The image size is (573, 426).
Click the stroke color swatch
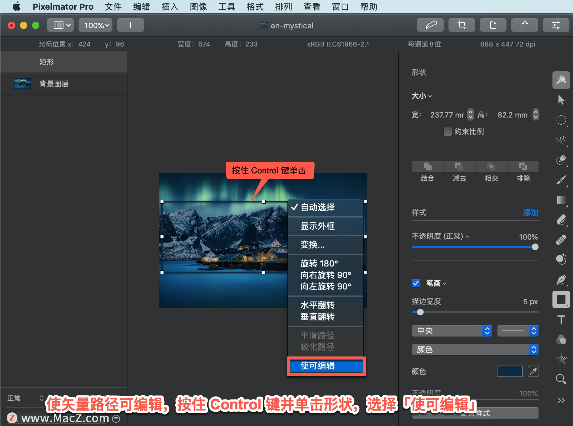coord(510,371)
